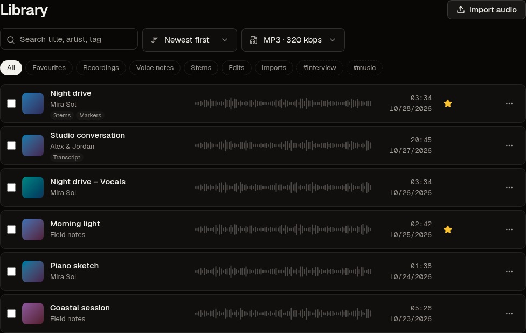
Task: Apply the #interview tag filter
Action: (x=320, y=68)
